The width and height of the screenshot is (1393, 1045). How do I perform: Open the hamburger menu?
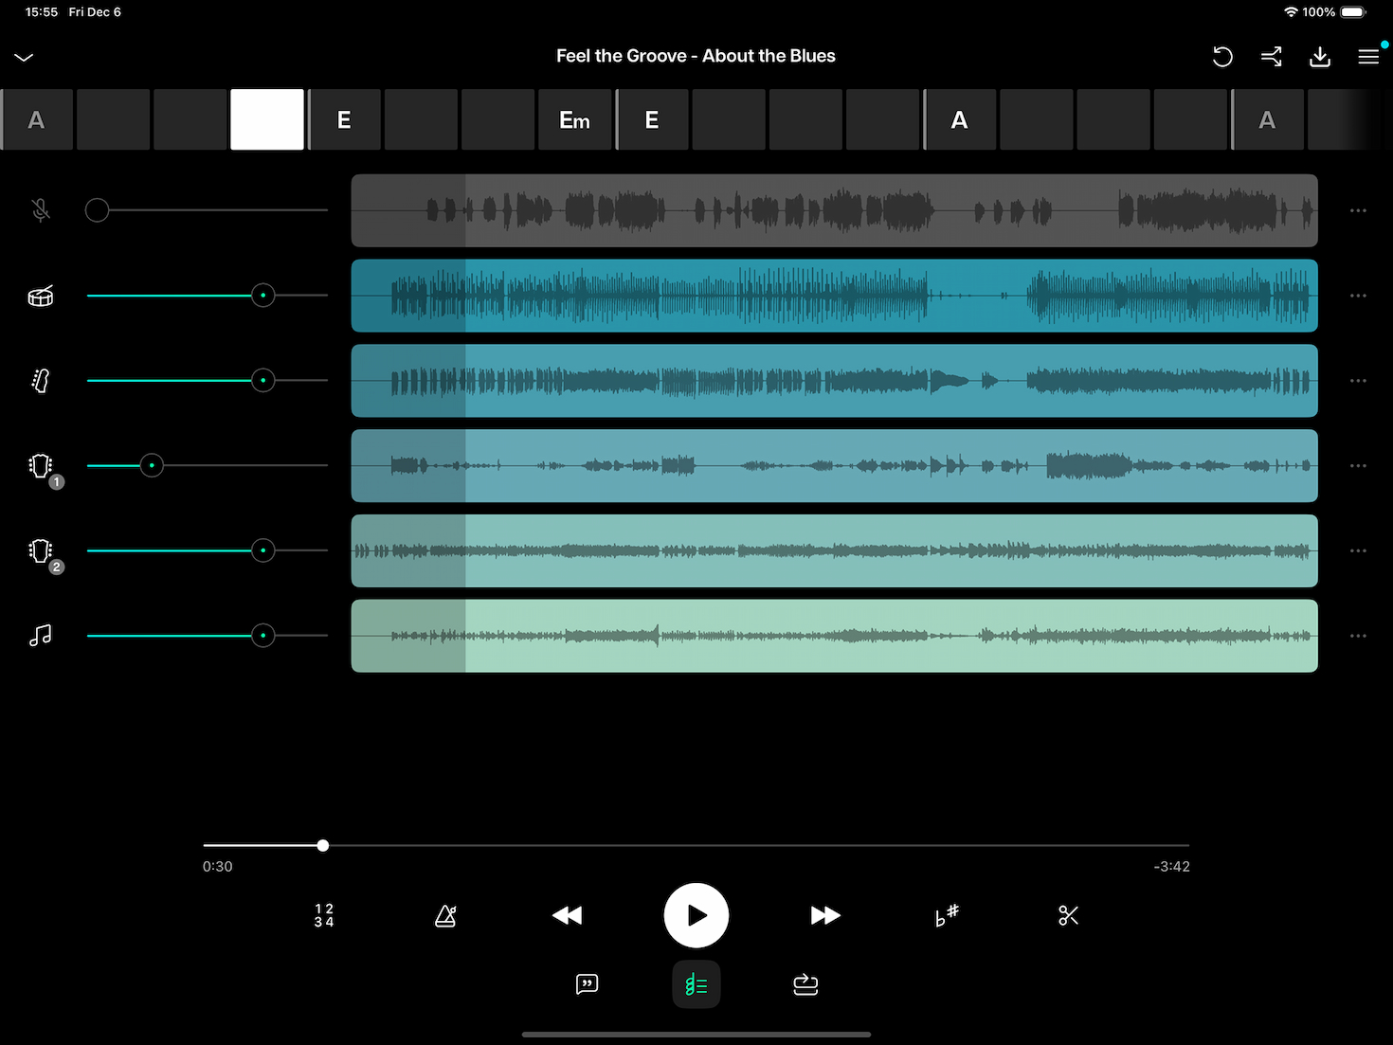1368,57
